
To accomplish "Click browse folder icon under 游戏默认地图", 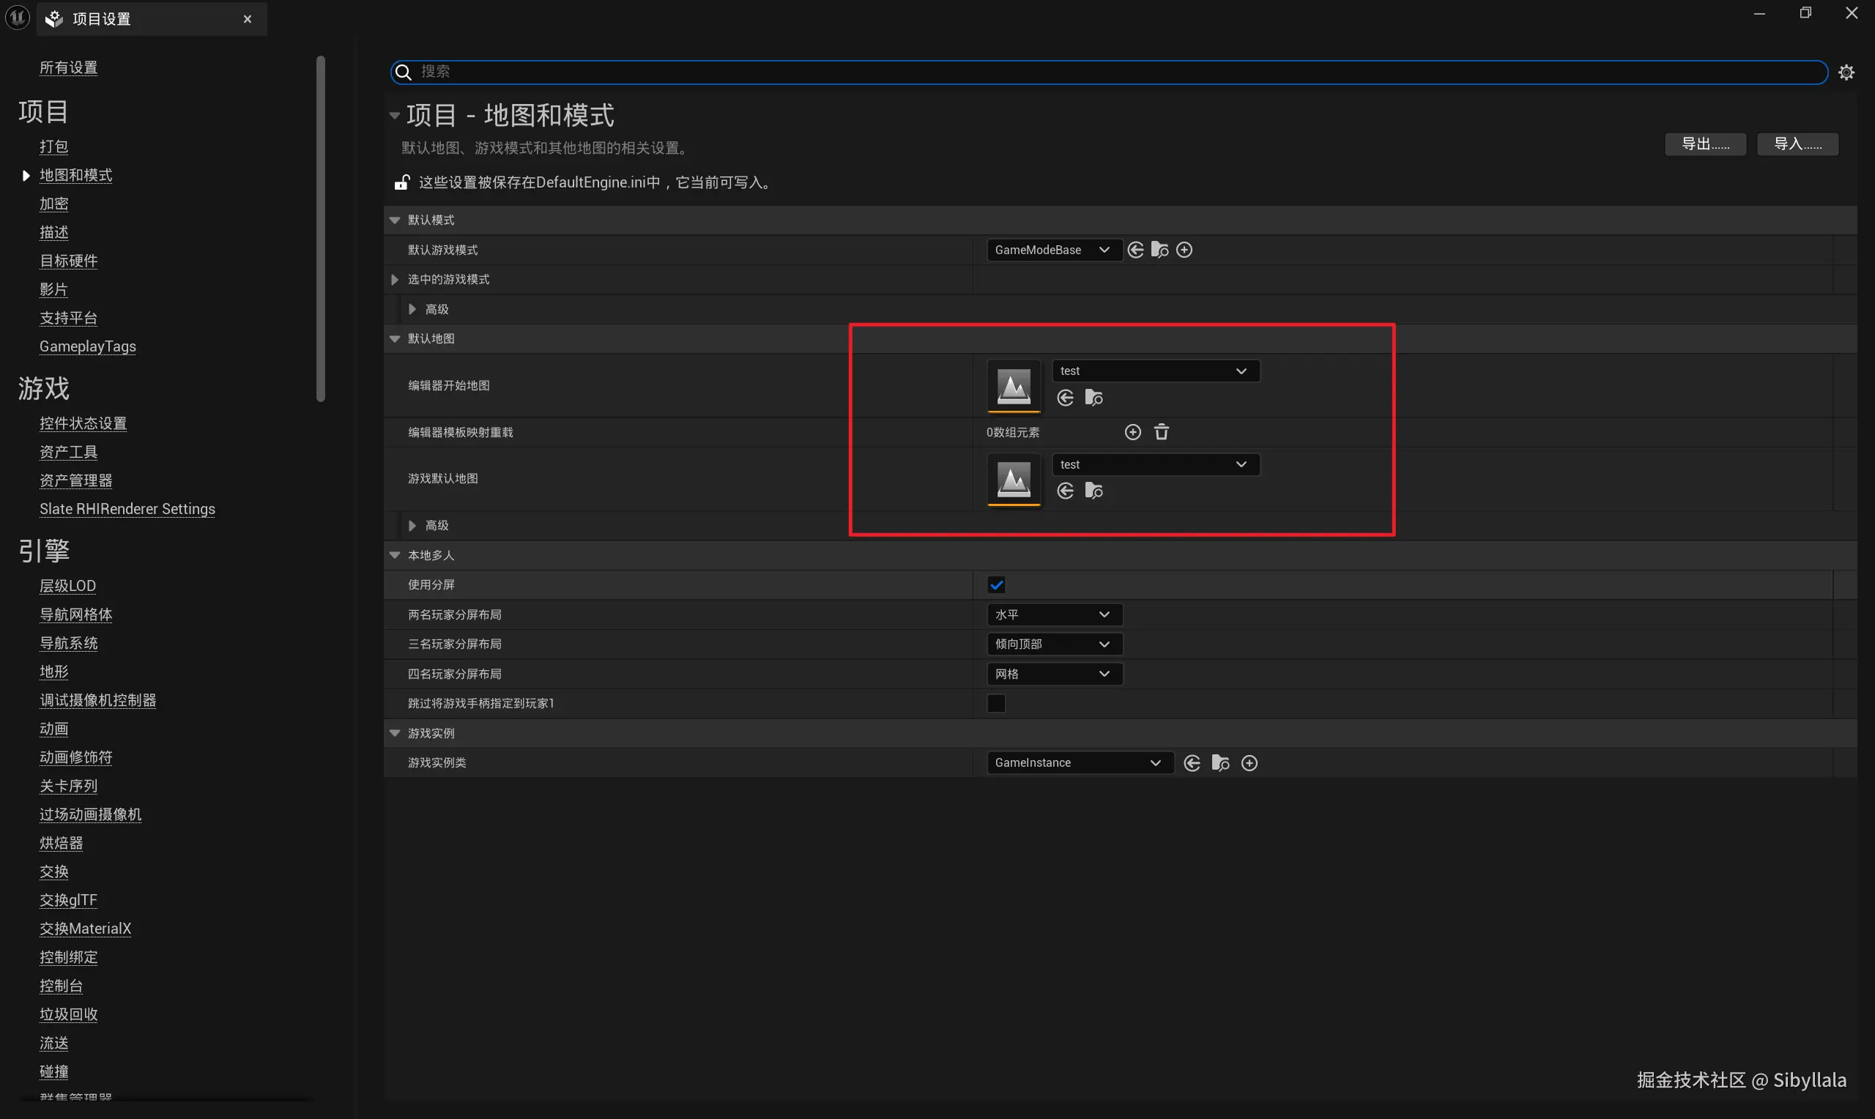I will (1094, 491).
